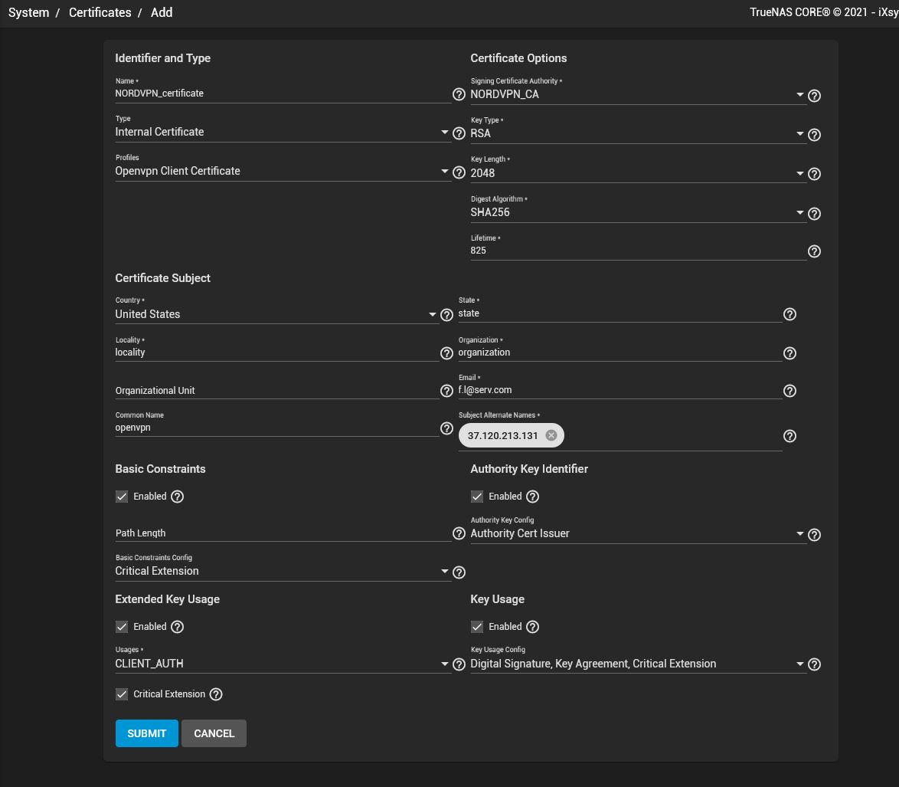Screen dimensions: 899x787
Task: Open help icon for Name field
Action: coord(459,95)
